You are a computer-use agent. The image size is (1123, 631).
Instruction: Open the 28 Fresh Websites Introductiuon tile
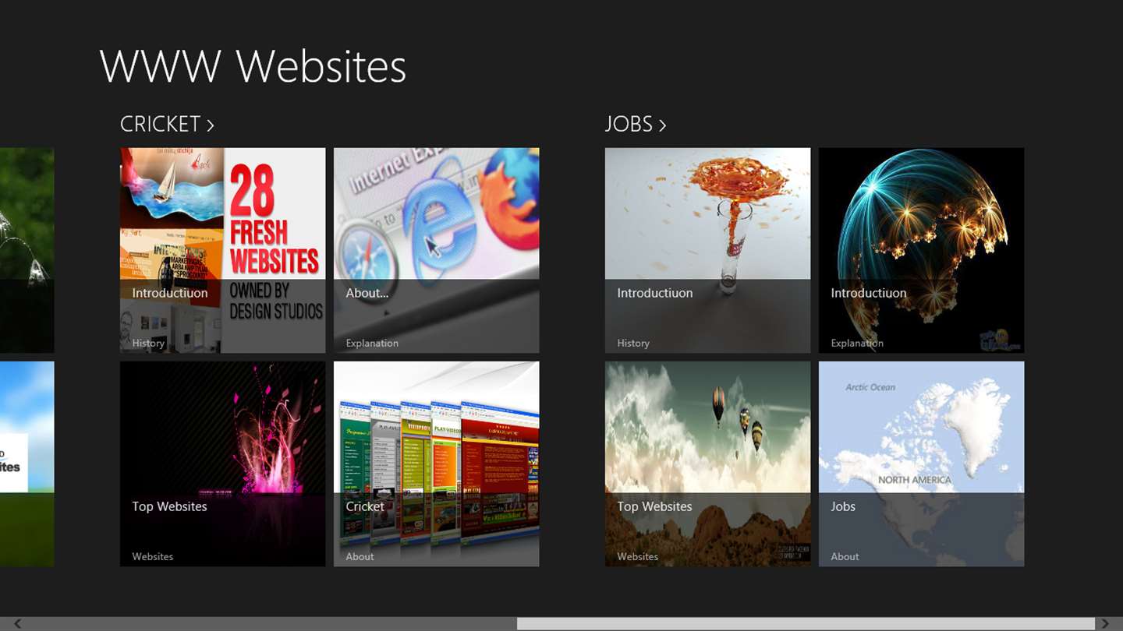[x=223, y=250]
